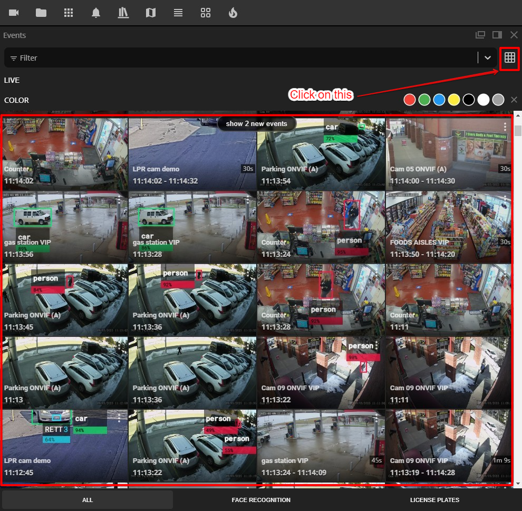Click the flame icon in top toolbar
Screen dimensions: 522x511
[233, 13]
